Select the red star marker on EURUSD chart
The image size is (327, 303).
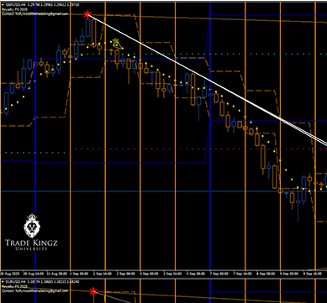point(93,291)
